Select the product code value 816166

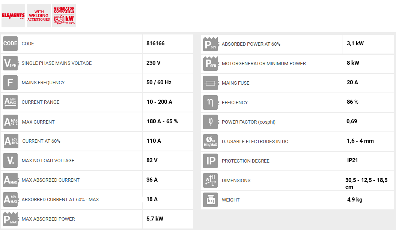[155, 43]
